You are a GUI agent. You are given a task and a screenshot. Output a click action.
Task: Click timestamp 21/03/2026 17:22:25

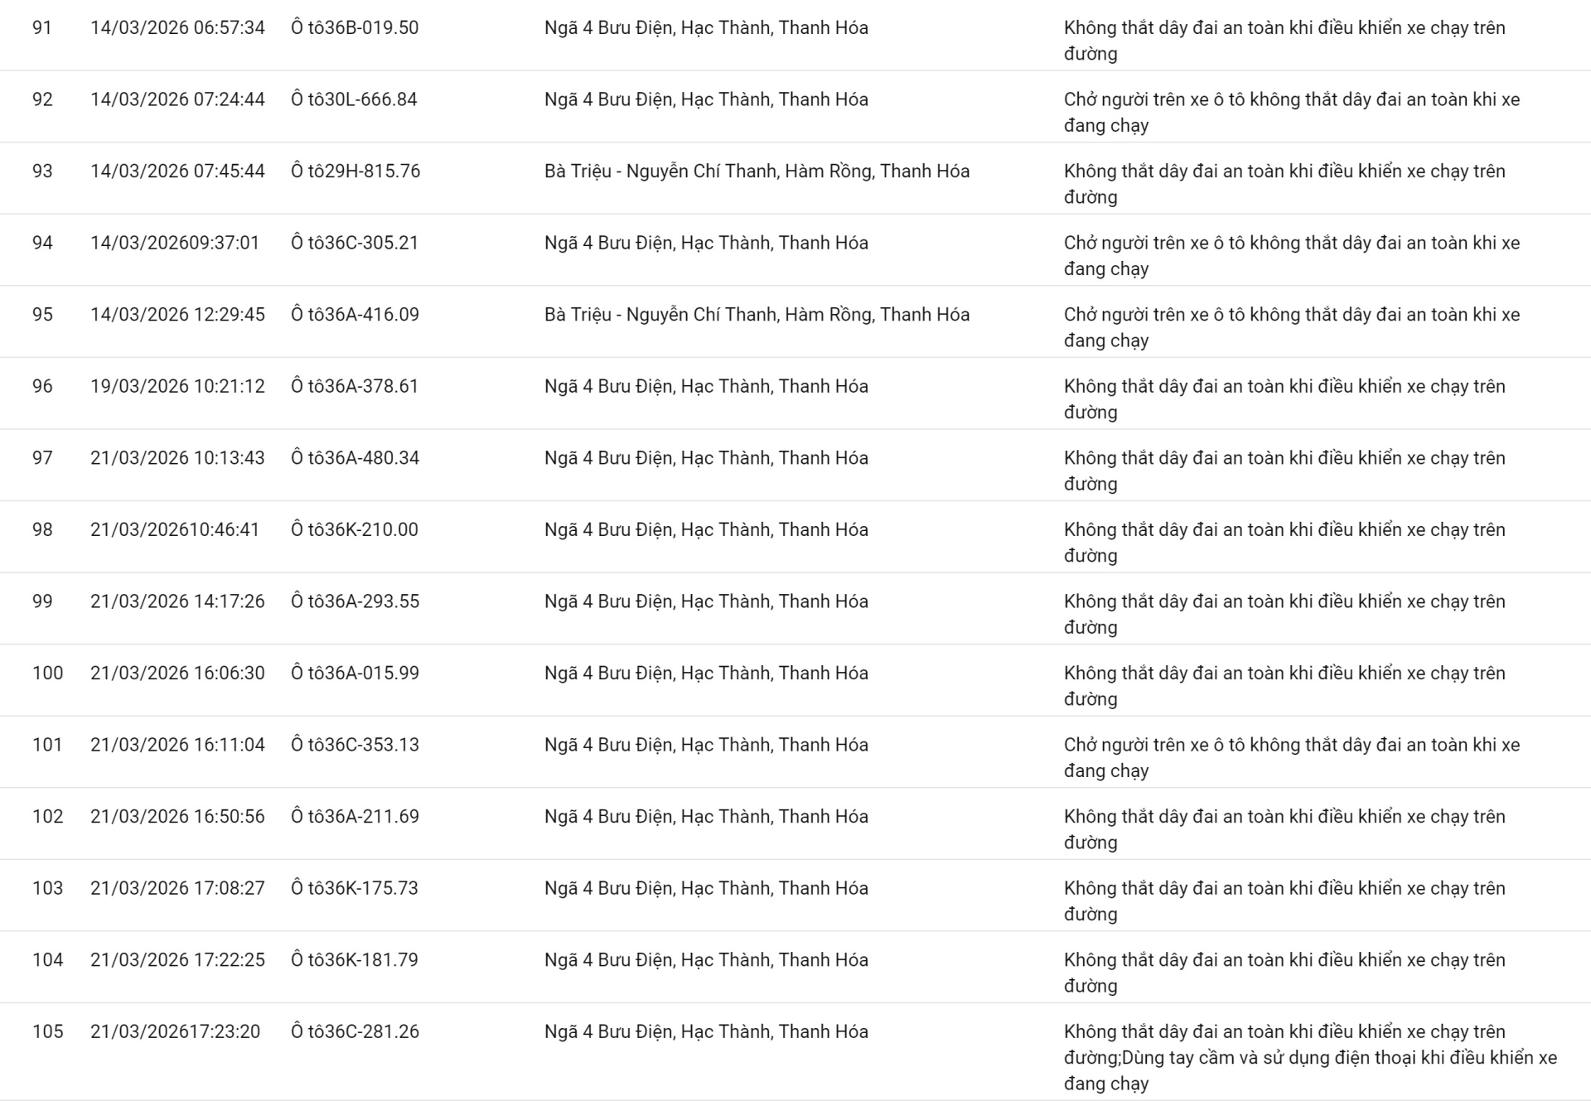(177, 960)
